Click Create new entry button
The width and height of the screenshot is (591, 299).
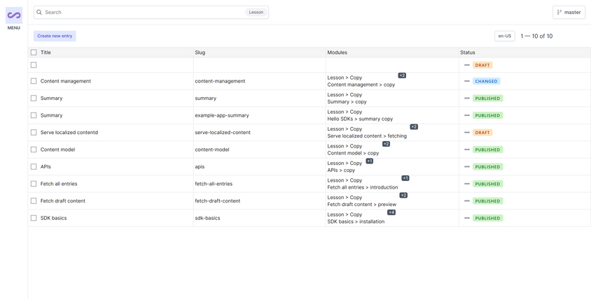(55, 36)
